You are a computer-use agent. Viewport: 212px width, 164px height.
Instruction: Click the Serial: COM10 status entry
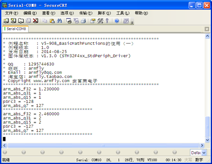pos(89,160)
